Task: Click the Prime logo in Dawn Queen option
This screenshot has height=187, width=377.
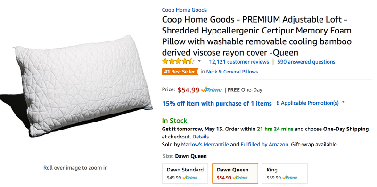Action: pyautogui.click(x=240, y=178)
